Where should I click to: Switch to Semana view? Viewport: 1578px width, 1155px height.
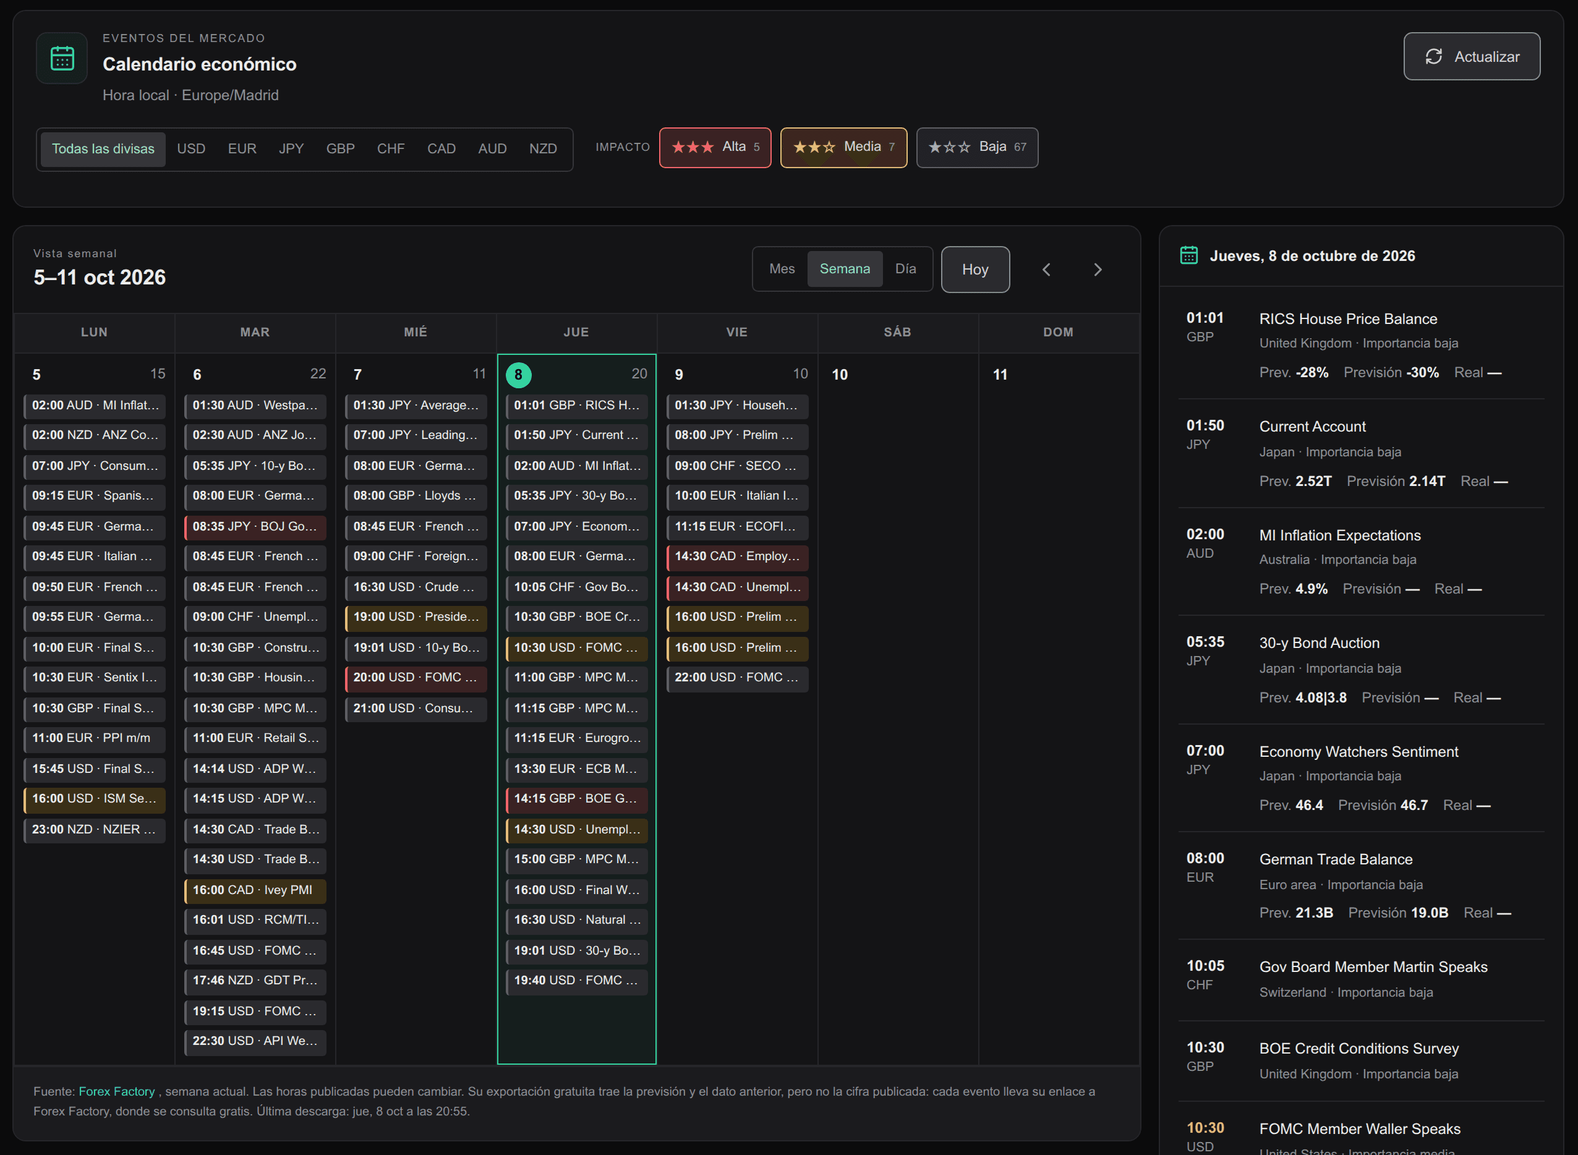(x=845, y=269)
